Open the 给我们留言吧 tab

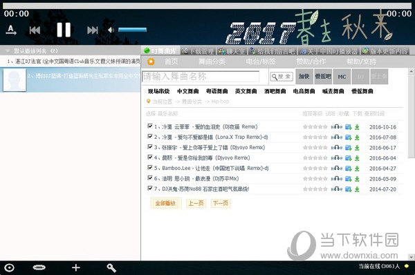click(x=273, y=51)
